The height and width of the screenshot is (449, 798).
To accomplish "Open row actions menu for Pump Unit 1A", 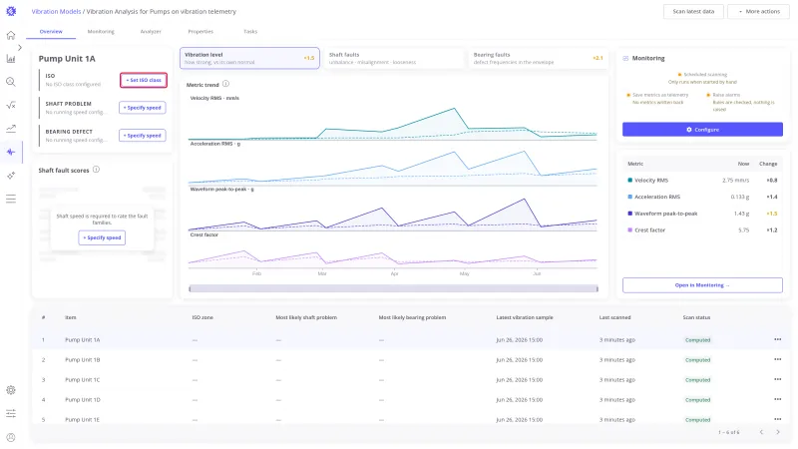I will [x=778, y=339].
